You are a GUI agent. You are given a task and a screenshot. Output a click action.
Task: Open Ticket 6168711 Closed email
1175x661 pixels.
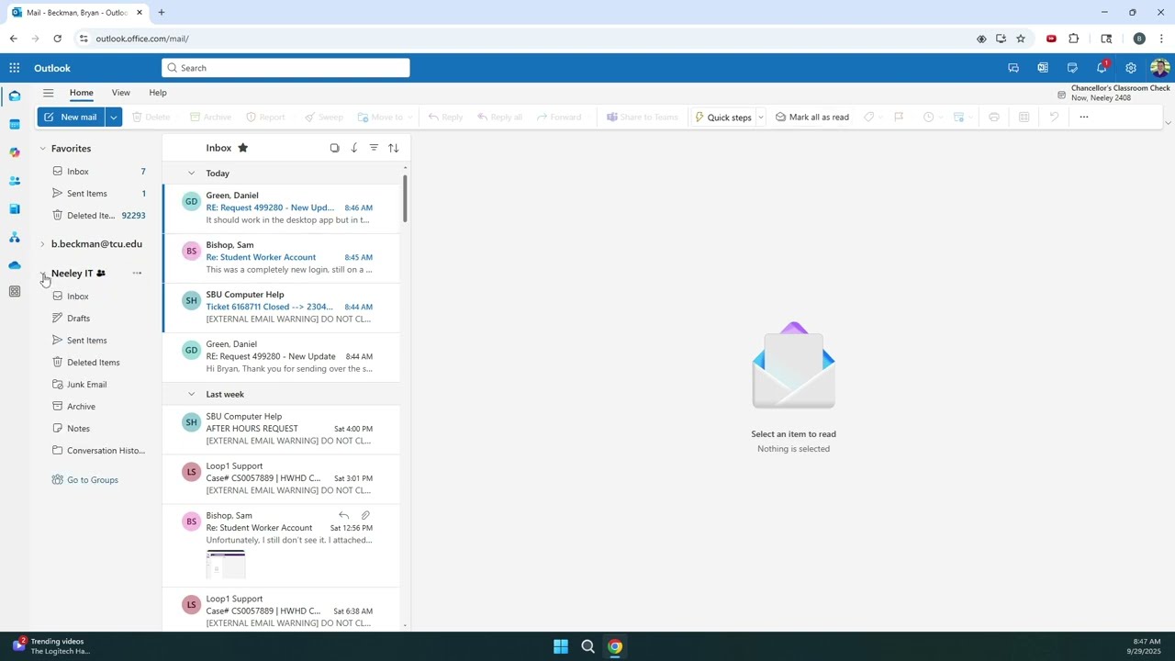[281, 307]
